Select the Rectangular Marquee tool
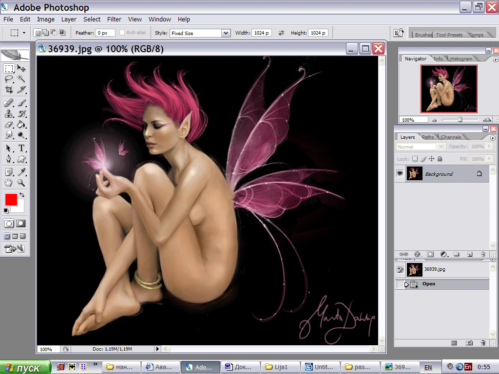Screen dimensions: 499x374 tap(9, 68)
